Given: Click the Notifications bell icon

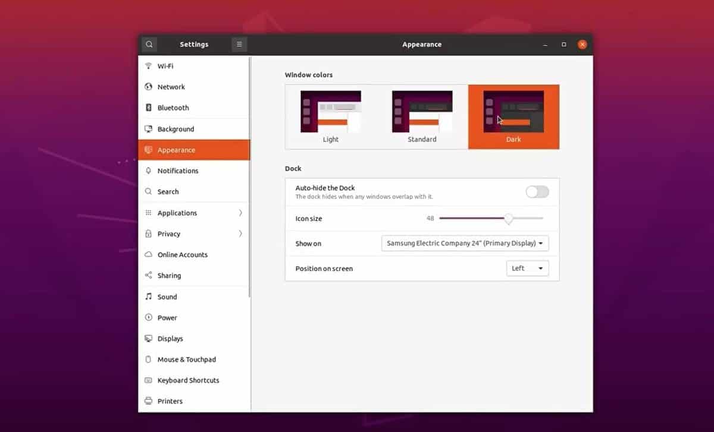Looking at the screenshot, I should [x=149, y=171].
